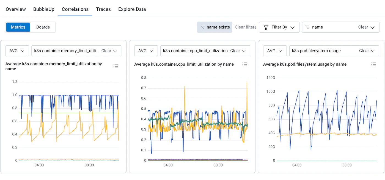Open the AVG dropdown on the memory chart
Viewport: 385px width, 180px height.
click(17, 51)
